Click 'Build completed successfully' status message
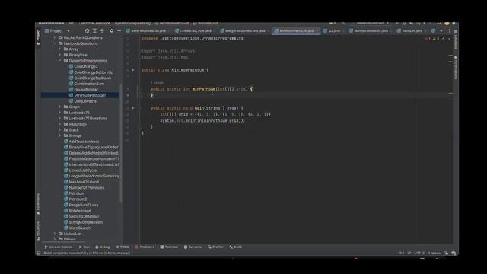Image resolution: width=487 pixels, height=274 pixels. (x=87, y=253)
